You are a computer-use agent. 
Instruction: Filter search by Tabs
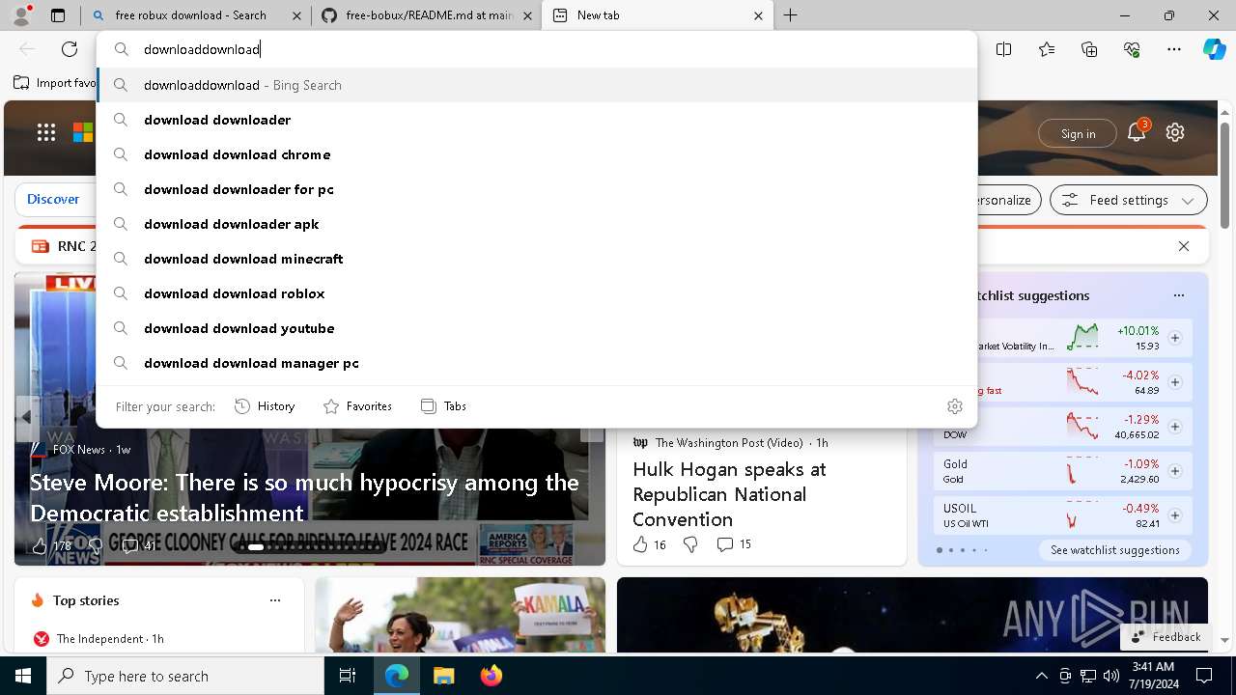pyautogui.click(x=443, y=406)
